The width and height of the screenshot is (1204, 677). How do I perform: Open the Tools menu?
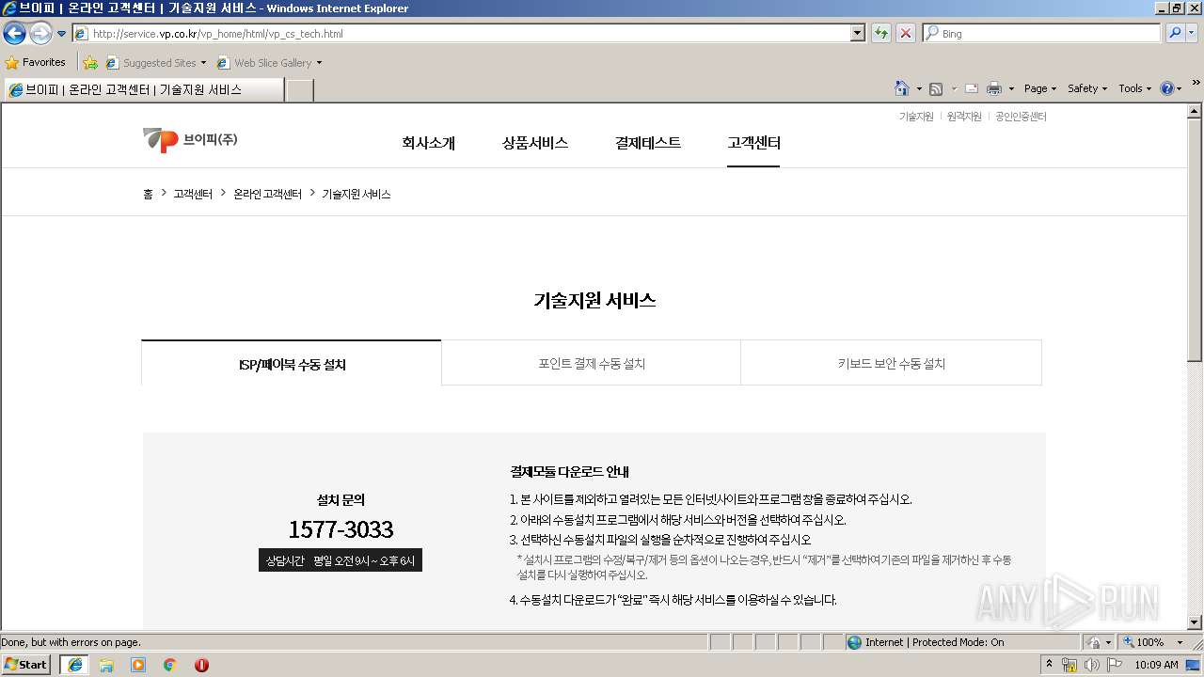point(1134,88)
